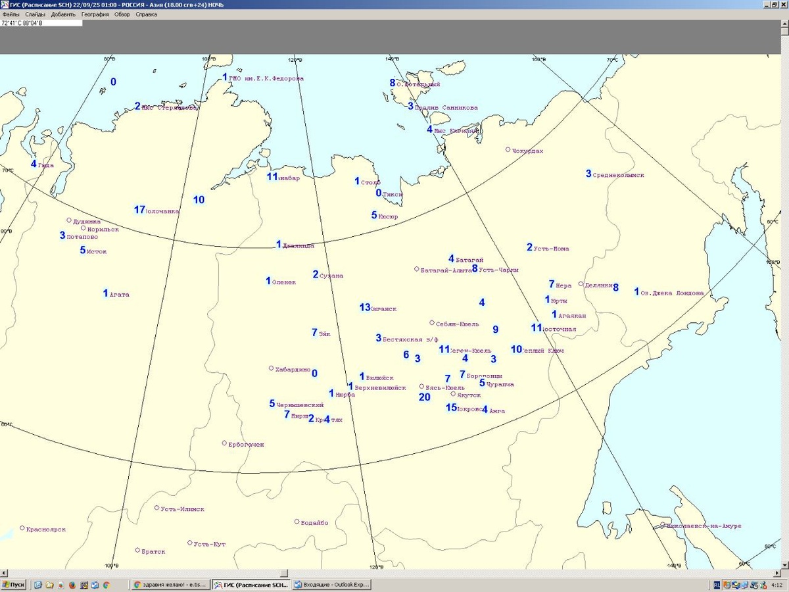This screenshot has width=789, height=592.
Task: Click the system clock showing 4:12
Action: pos(777,584)
